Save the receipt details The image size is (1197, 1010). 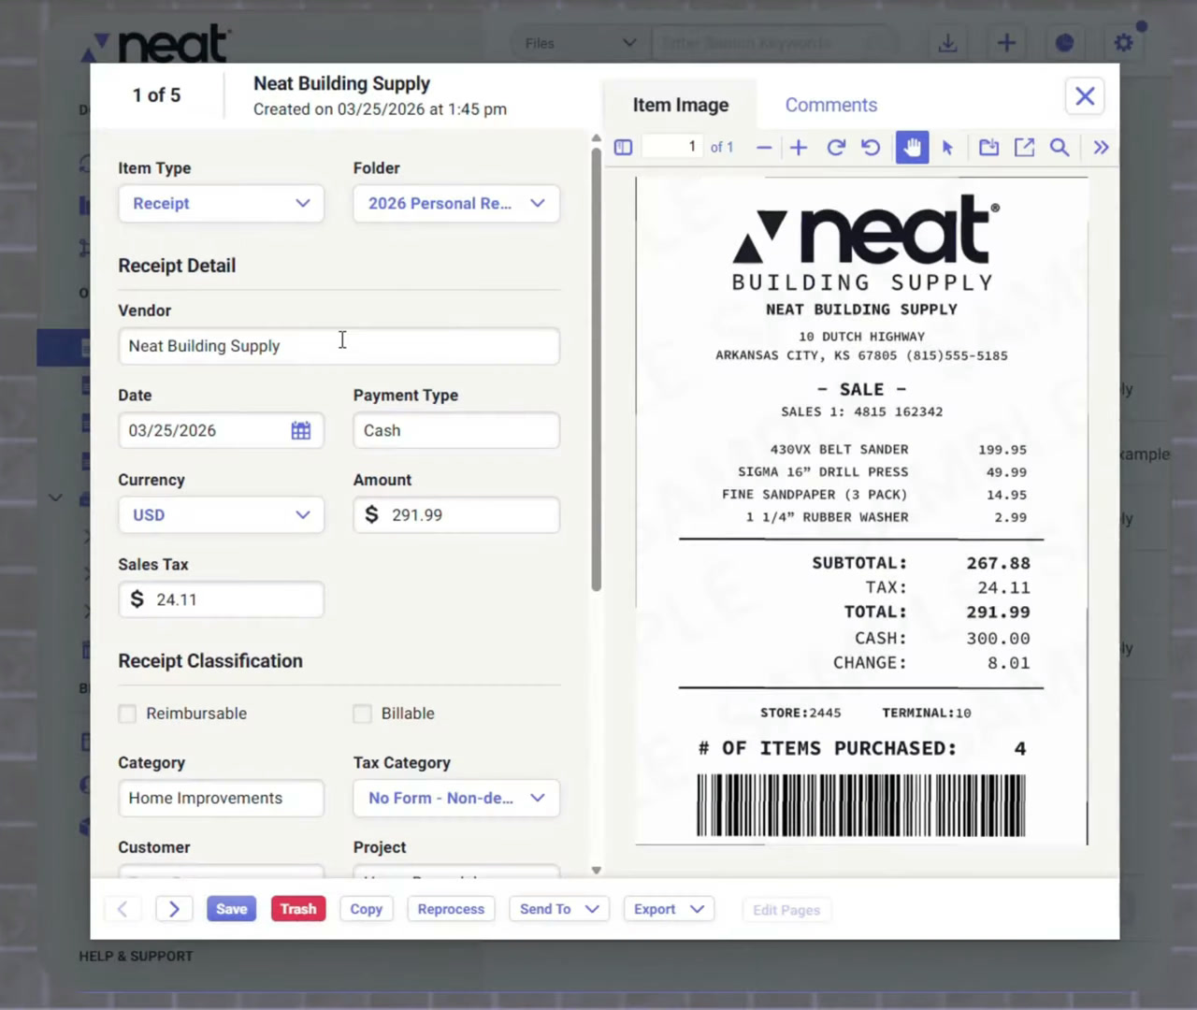click(231, 909)
